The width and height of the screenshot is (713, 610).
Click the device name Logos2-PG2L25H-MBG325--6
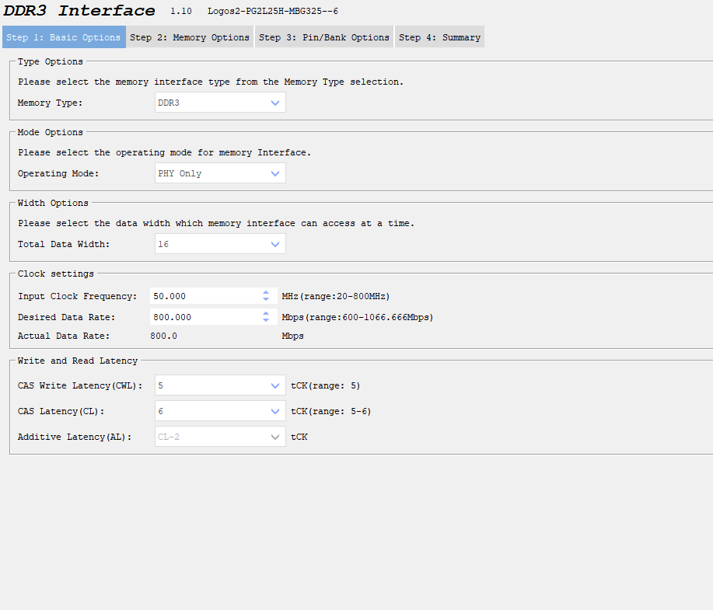click(x=273, y=12)
